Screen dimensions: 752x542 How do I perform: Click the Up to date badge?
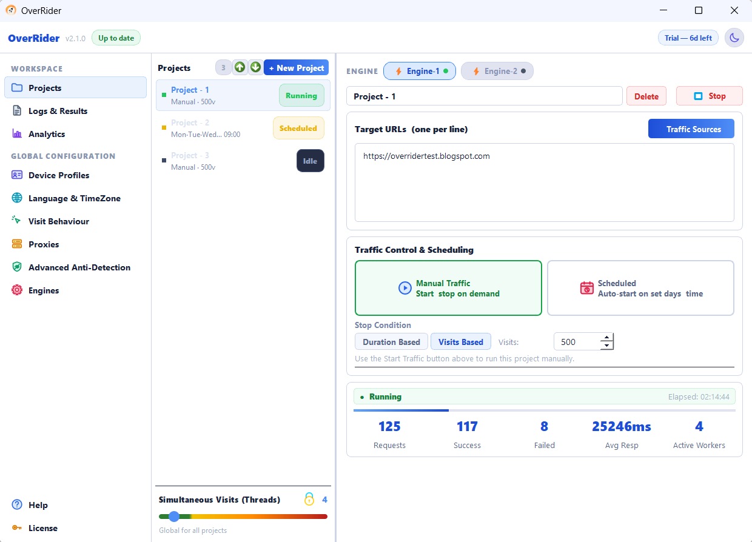point(116,38)
